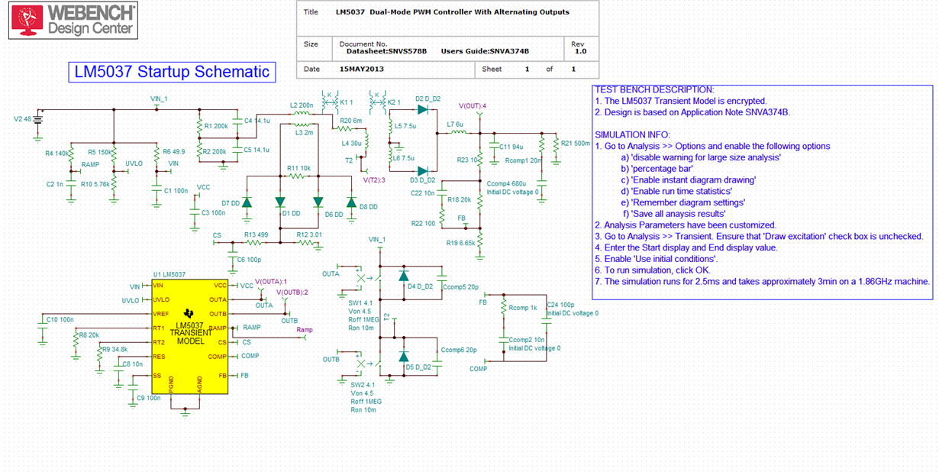Select the L4 30u inductor
The height and width of the screenshot is (472, 939).
click(367, 141)
